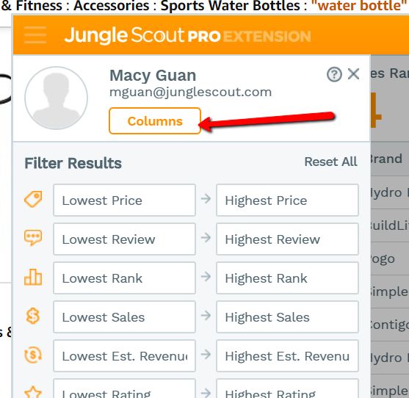409x398 pixels.
Task: Click the rating star icon
Action: coord(33,392)
